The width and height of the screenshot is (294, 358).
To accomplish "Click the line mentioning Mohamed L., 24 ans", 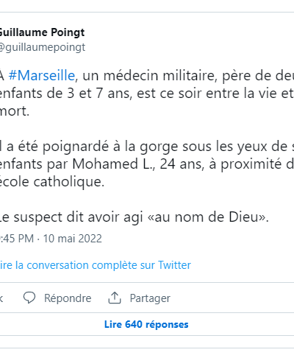I will pos(147,164).
